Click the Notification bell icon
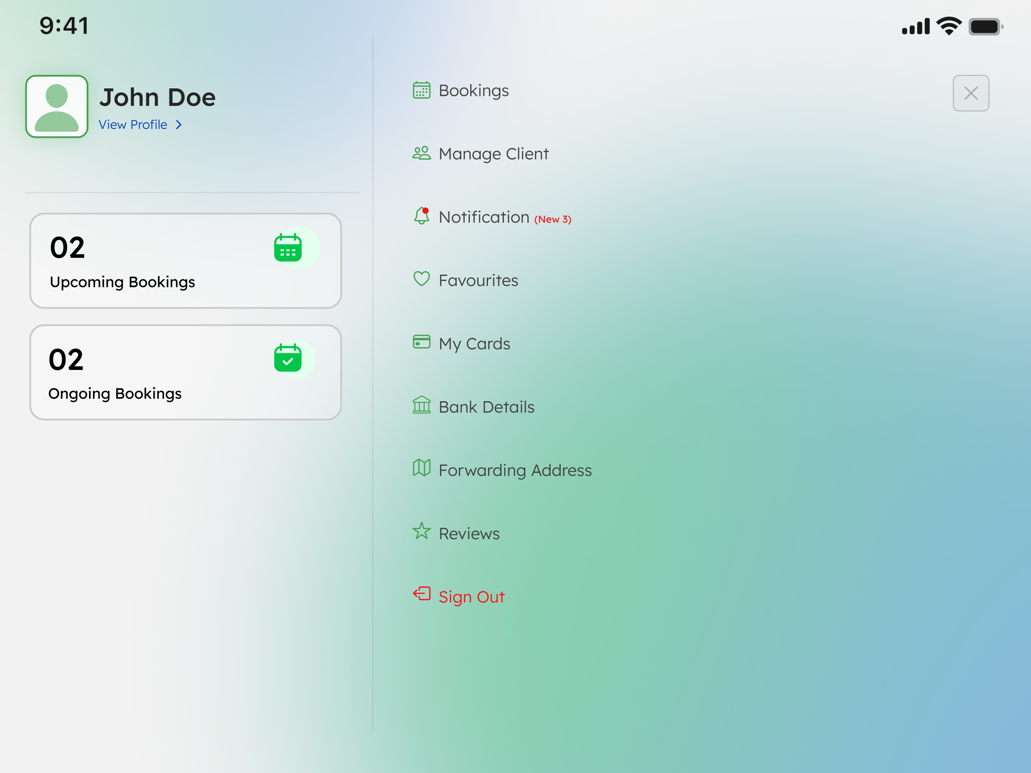 (422, 216)
